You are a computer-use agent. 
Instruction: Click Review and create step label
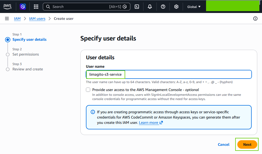[28, 69]
